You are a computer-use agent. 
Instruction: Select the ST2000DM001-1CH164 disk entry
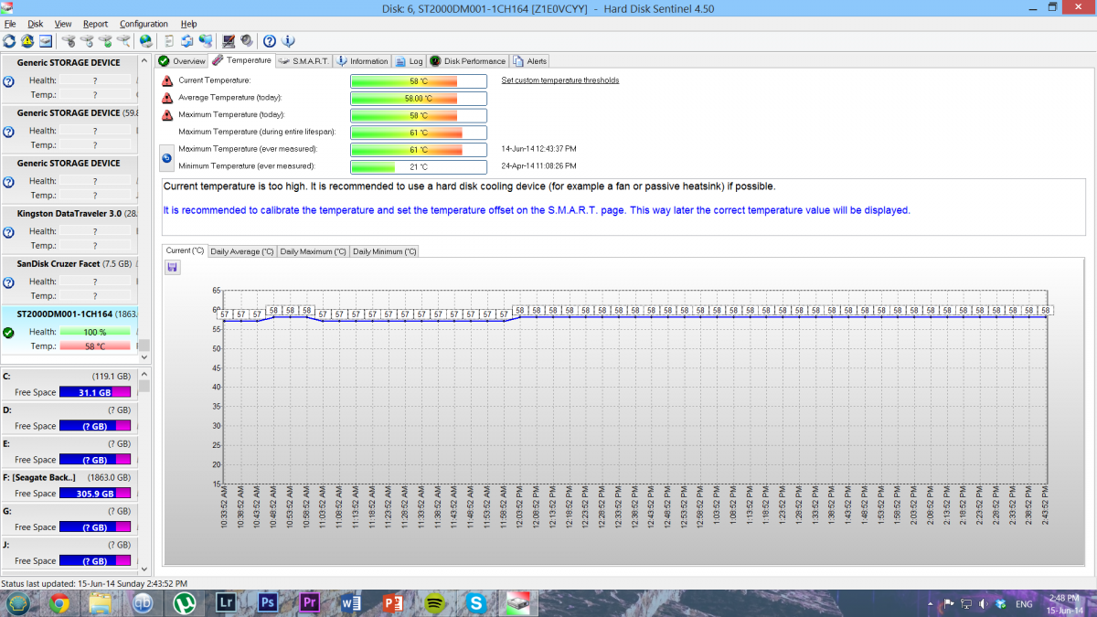[x=69, y=330]
